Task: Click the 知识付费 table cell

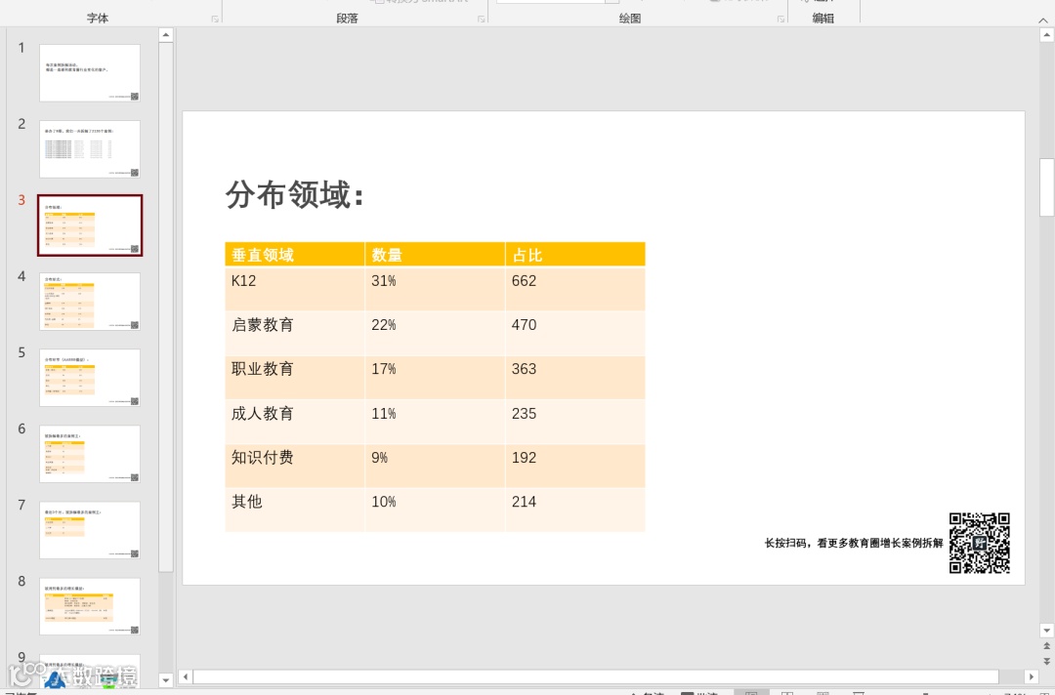Action: click(295, 466)
